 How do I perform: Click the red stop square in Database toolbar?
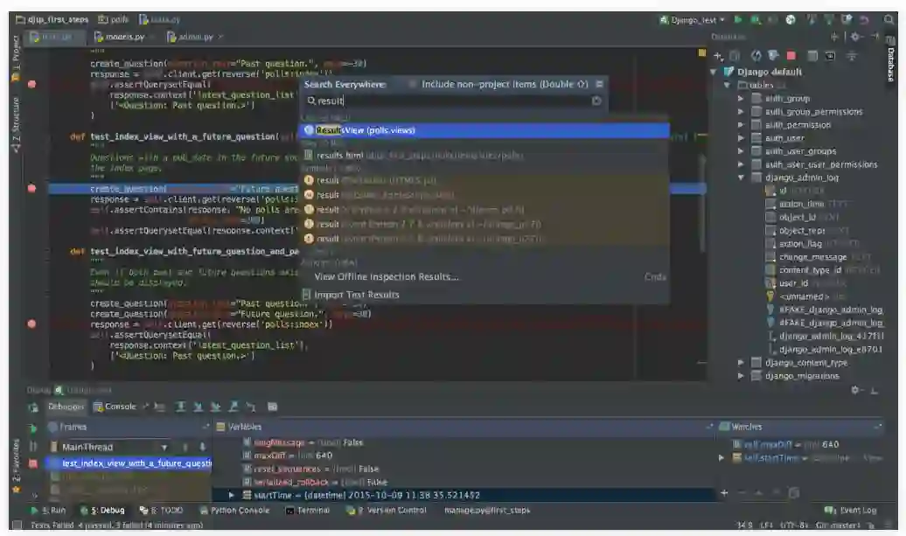[x=791, y=56]
